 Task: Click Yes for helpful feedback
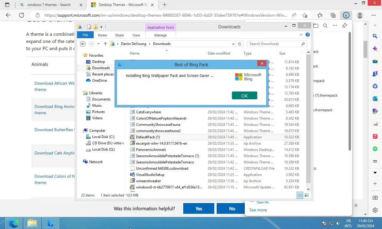[x=199, y=209]
